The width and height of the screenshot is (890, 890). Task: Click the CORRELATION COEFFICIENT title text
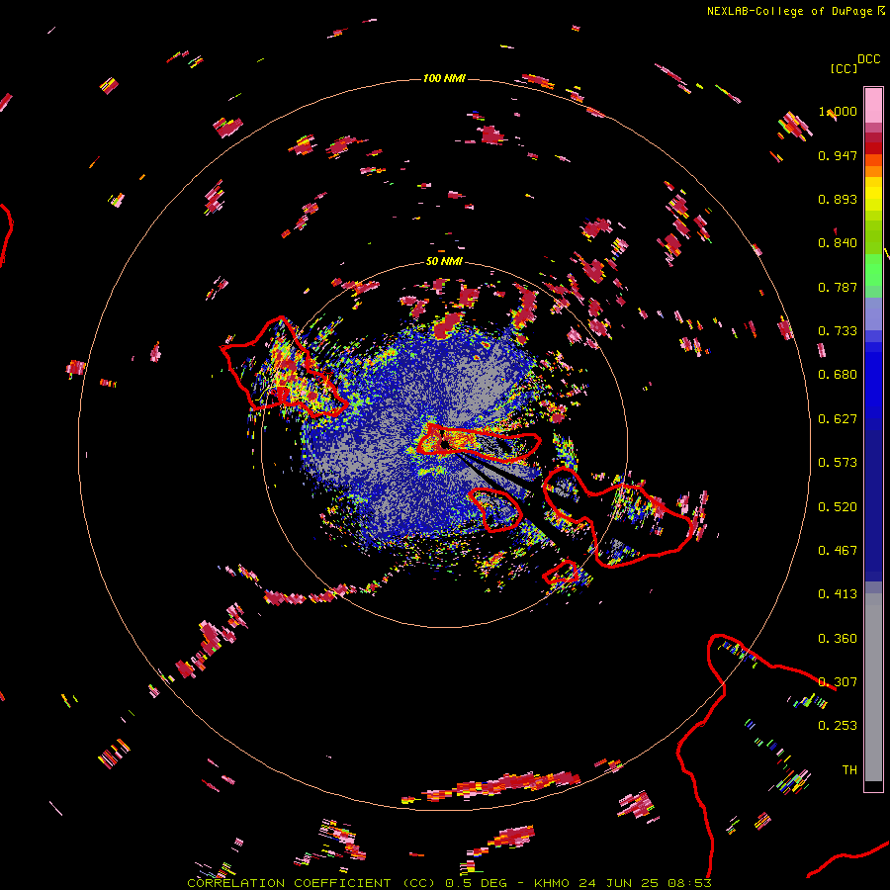pyautogui.click(x=289, y=883)
